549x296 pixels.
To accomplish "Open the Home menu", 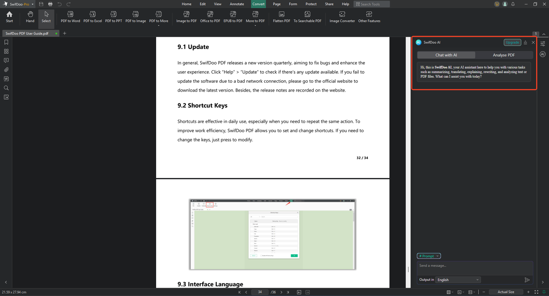I will click(187, 4).
